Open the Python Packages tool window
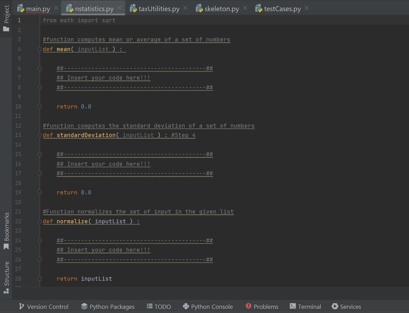Image resolution: width=409 pixels, height=313 pixels. pos(108,306)
